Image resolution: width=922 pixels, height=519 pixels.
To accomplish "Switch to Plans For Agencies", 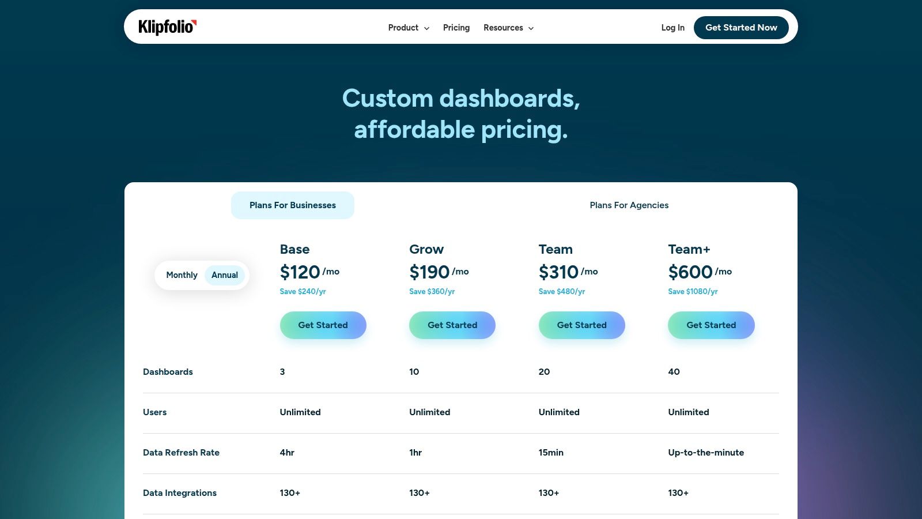I will click(629, 205).
